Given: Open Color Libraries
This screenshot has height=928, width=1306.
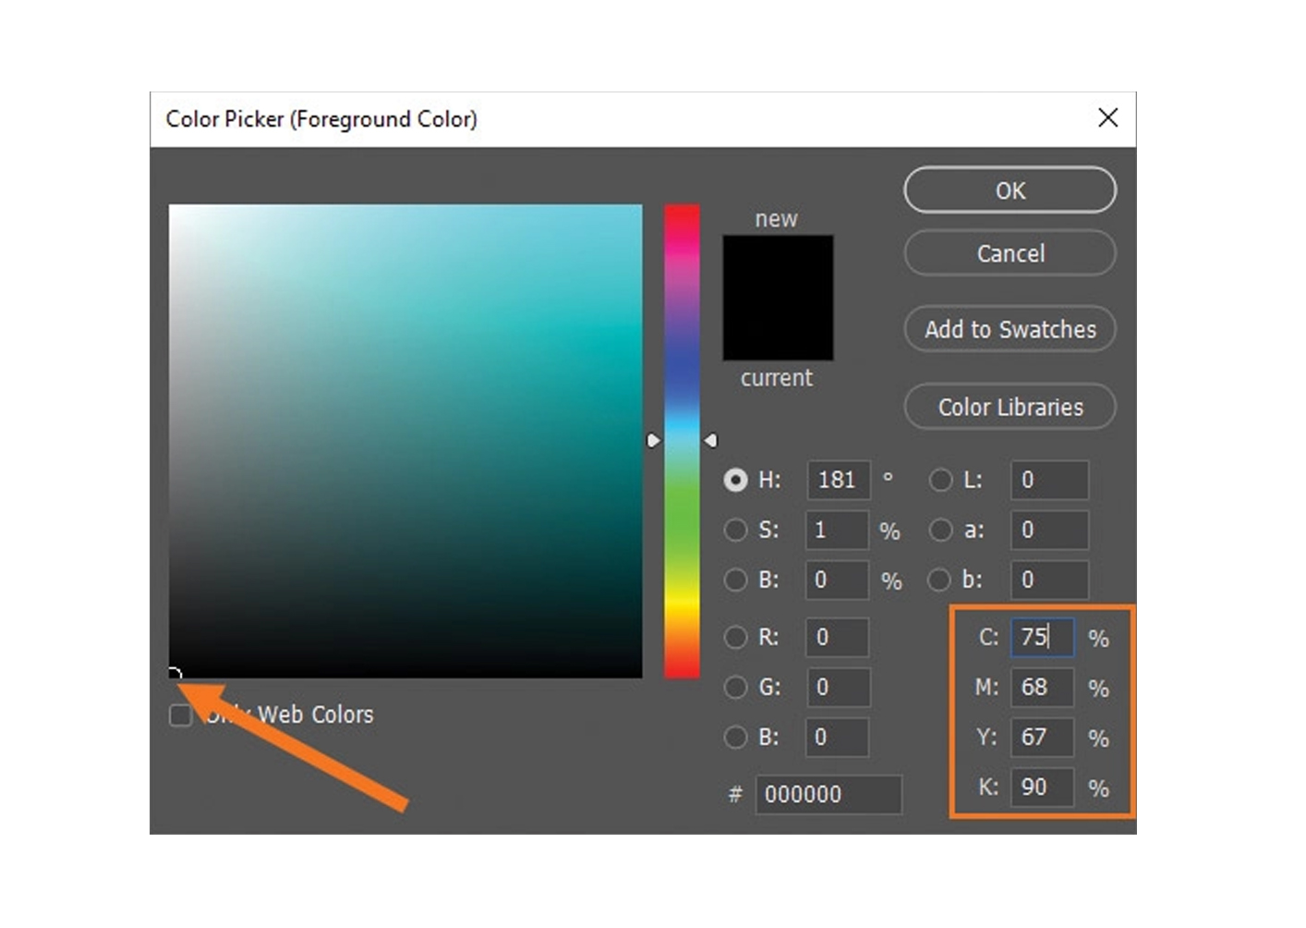Looking at the screenshot, I should [x=1010, y=407].
